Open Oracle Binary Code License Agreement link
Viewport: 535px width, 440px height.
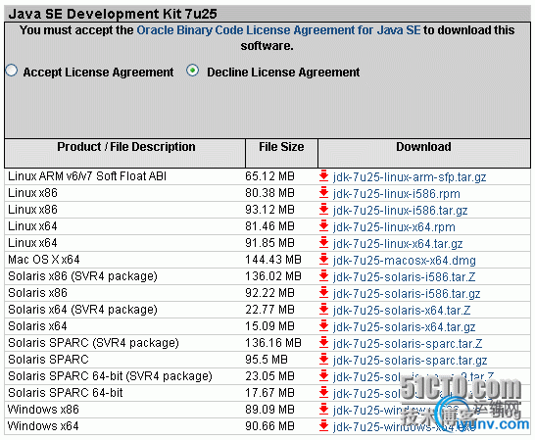point(278,30)
